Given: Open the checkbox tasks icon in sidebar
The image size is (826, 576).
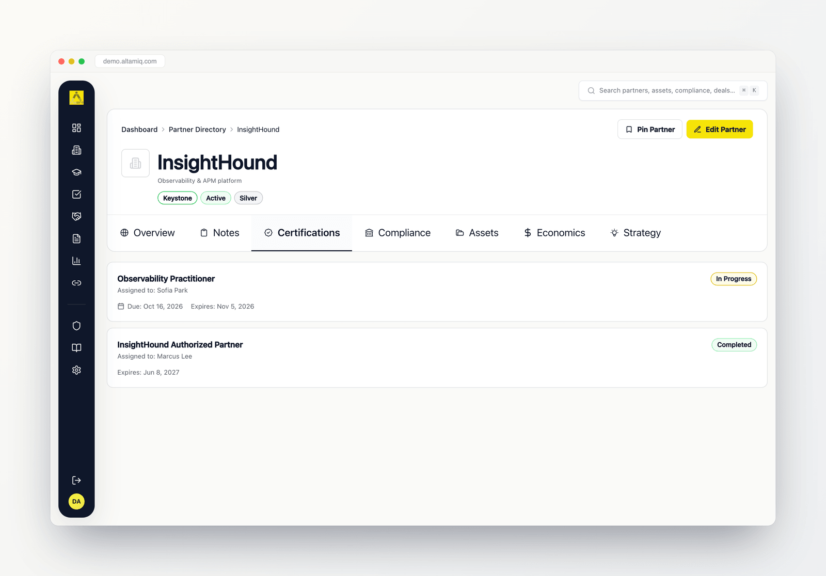Looking at the screenshot, I should (76, 195).
